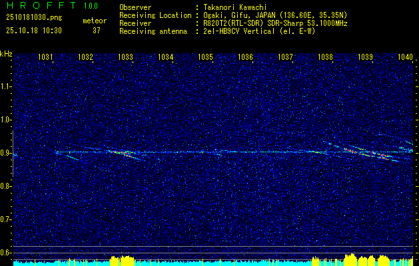This screenshot has height=266, width=419.
Task: Click version number 1.0.0
Action: (x=91, y=5)
